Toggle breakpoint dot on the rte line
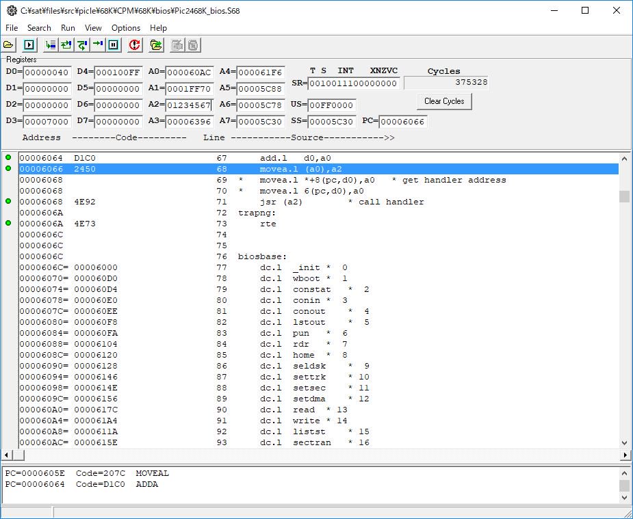The image size is (633, 519). (x=8, y=223)
